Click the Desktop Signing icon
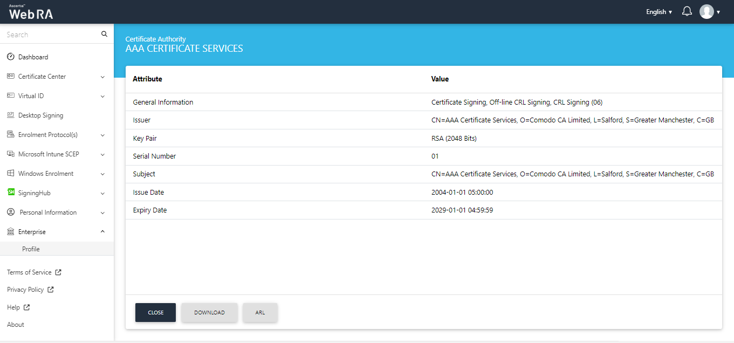Image resolution: width=734 pixels, height=343 pixels. (11, 115)
